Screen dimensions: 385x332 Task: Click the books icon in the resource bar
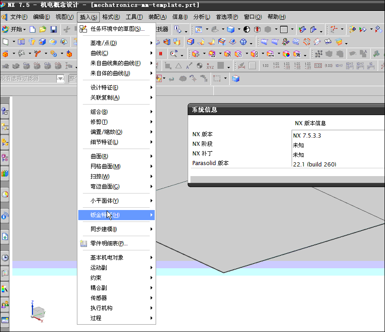pyautogui.click(x=5, y=174)
